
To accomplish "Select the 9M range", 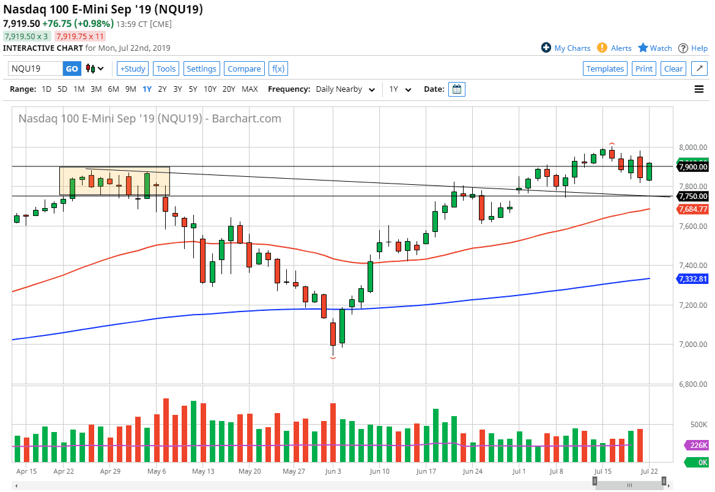I will click(x=130, y=89).
